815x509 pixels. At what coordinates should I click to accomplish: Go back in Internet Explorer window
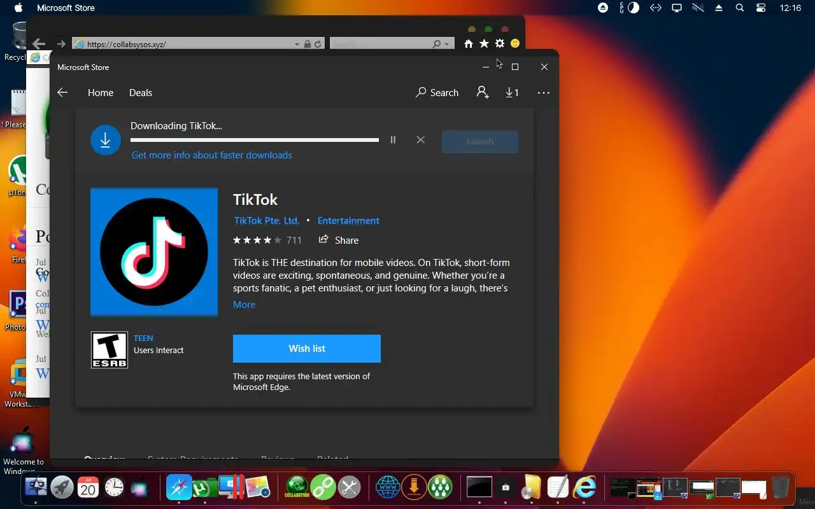click(x=39, y=44)
